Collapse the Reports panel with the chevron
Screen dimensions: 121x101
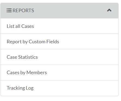(109, 10)
